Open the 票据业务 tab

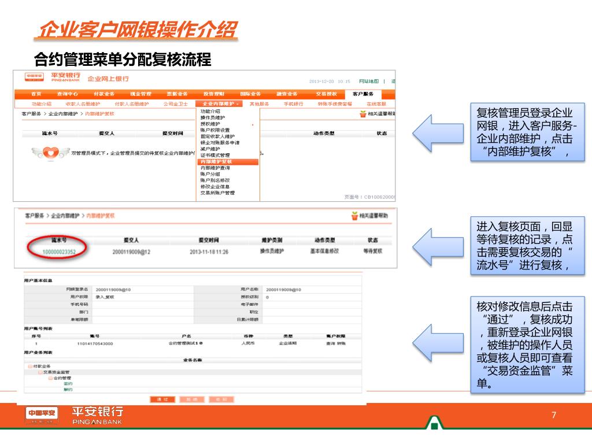177,94
